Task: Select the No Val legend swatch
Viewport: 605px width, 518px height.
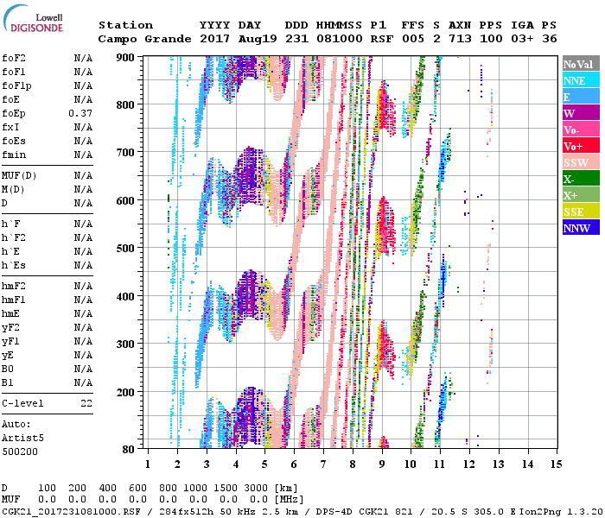Action: point(581,64)
